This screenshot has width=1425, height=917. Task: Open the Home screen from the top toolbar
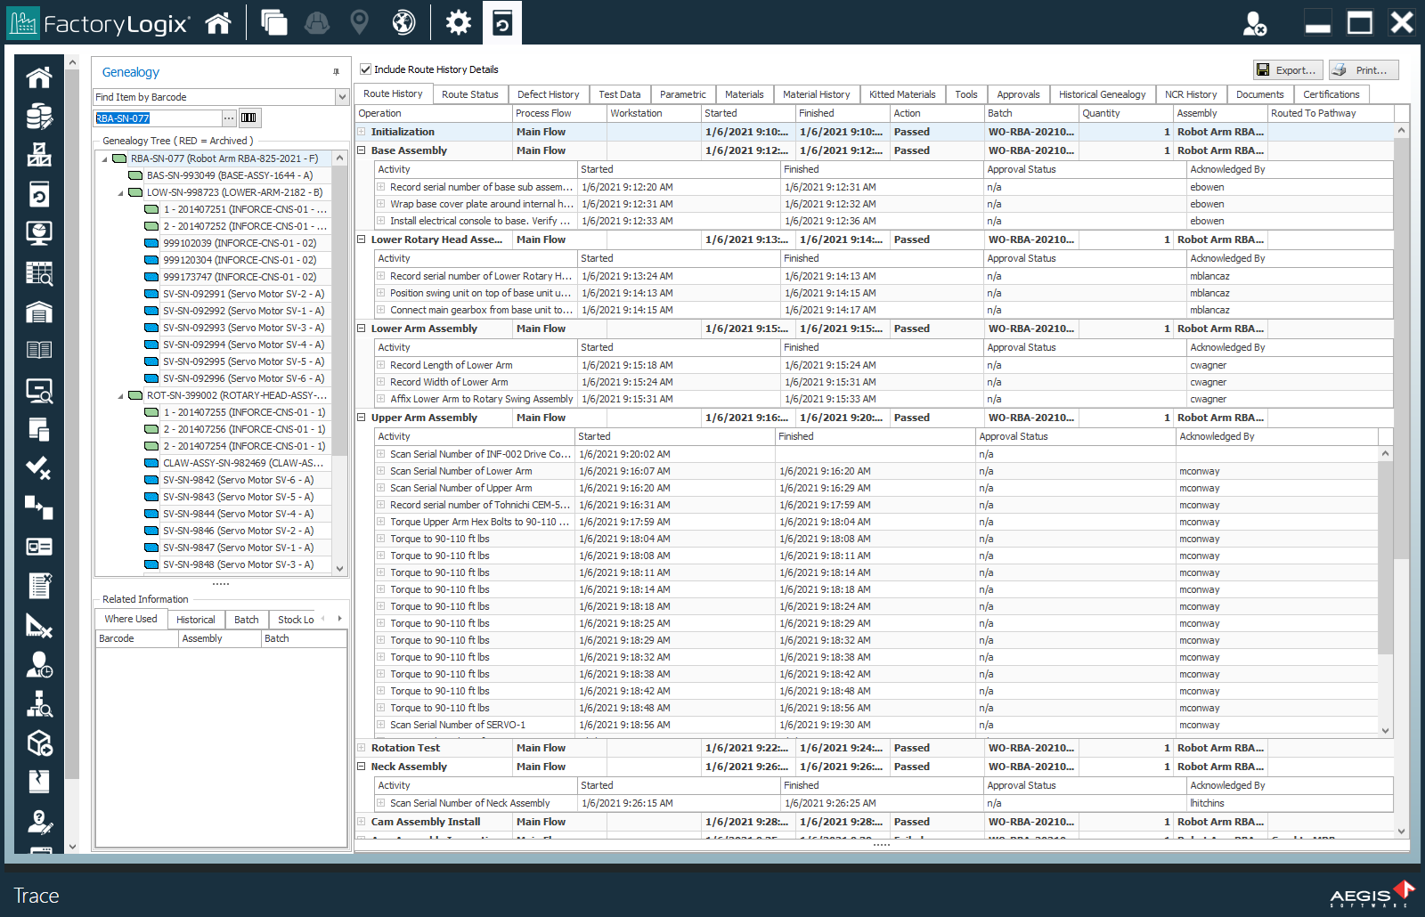(x=219, y=22)
